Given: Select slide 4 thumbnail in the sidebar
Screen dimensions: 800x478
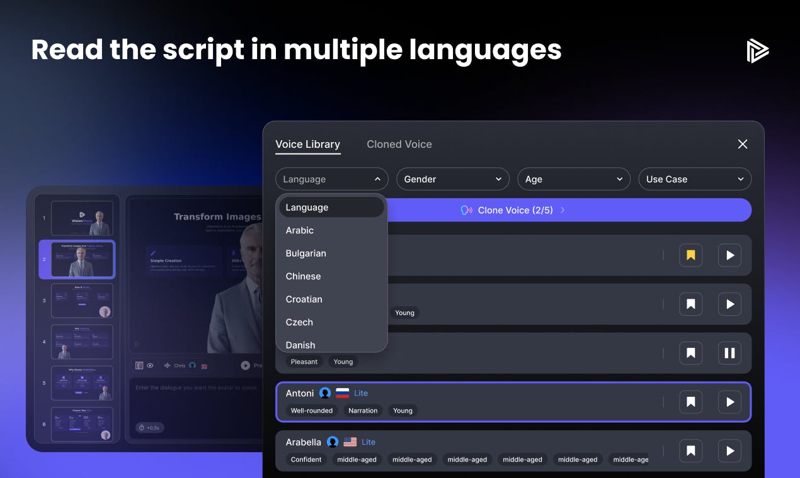Looking at the screenshot, I should (82, 342).
